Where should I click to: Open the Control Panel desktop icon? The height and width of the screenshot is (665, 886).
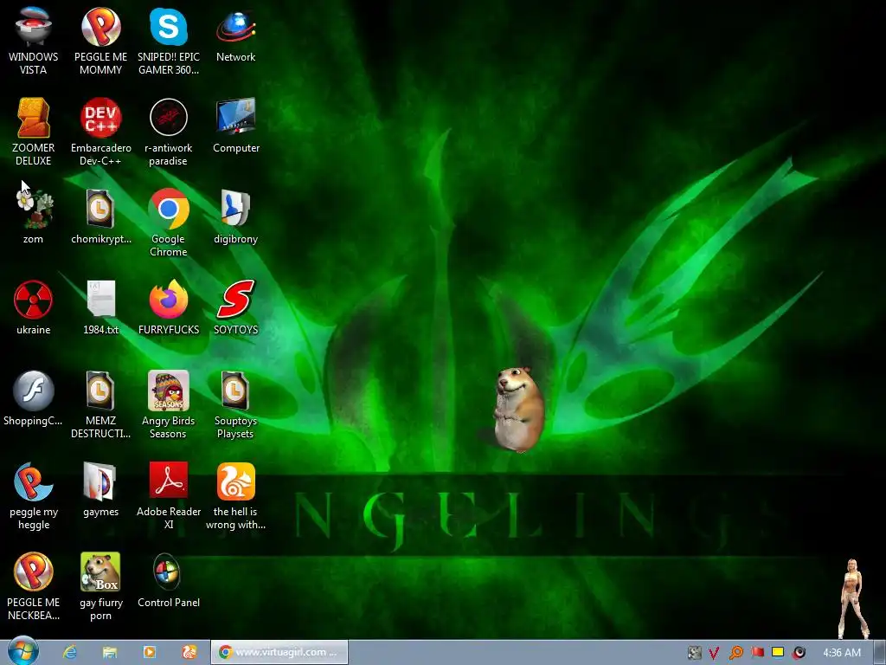169,580
